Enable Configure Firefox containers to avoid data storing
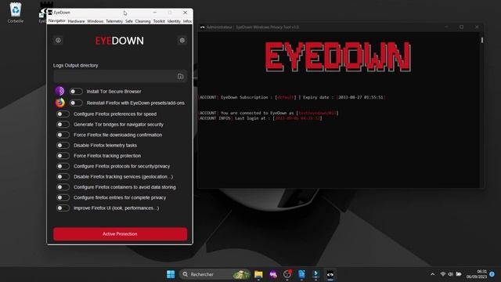 click(63, 187)
